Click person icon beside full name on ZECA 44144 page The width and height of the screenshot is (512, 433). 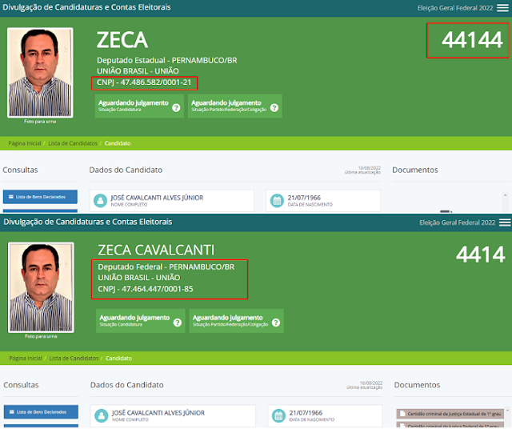pos(100,200)
